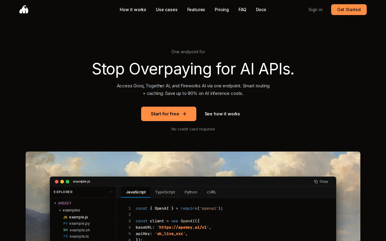Screen dimensions: 386x241
Task: Click the 'No credit card required' text
Action: tap(193, 129)
